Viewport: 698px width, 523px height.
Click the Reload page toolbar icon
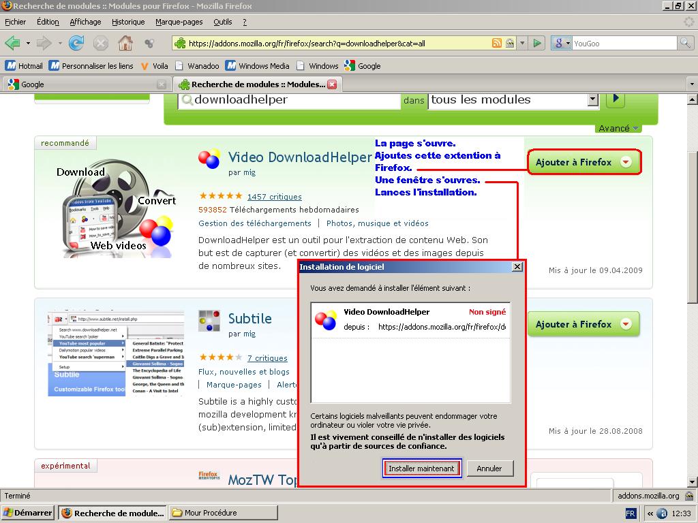point(76,44)
